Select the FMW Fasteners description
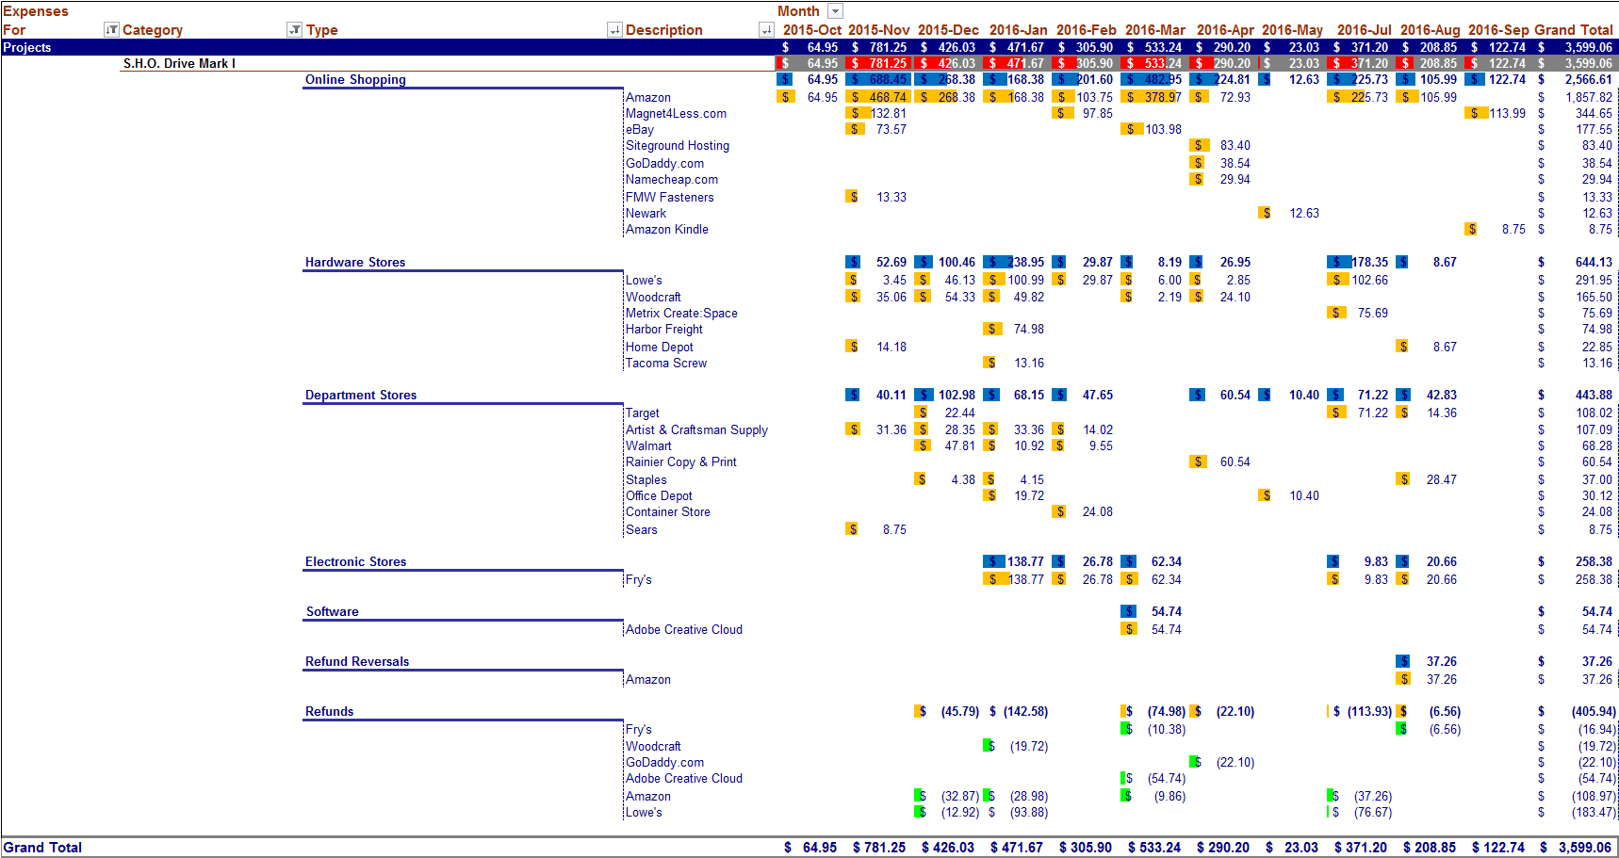The image size is (1619, 858). [x=670, y=198]
